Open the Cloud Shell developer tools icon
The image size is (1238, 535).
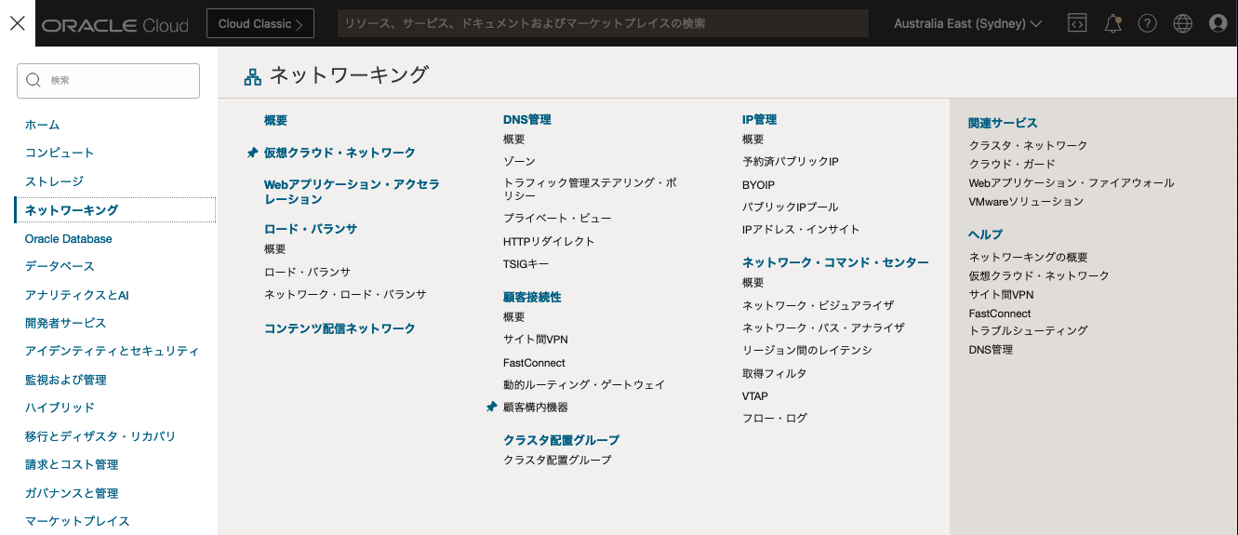click(1077, 23)
